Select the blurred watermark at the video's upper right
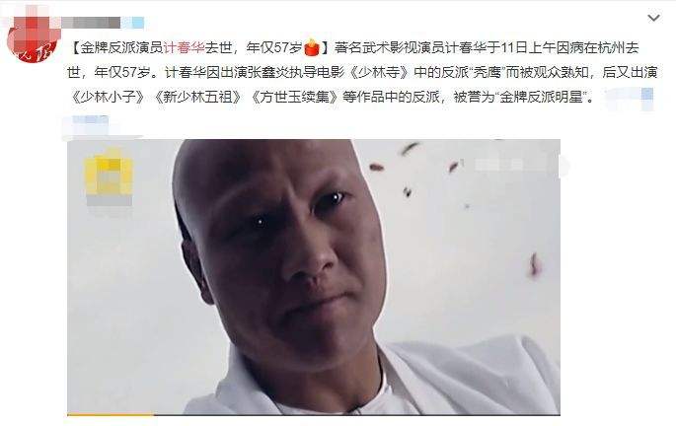 point(521,165)
